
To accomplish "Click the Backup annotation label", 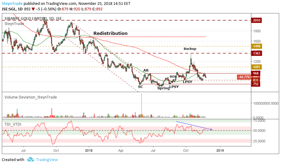I will tap(190, 48).
